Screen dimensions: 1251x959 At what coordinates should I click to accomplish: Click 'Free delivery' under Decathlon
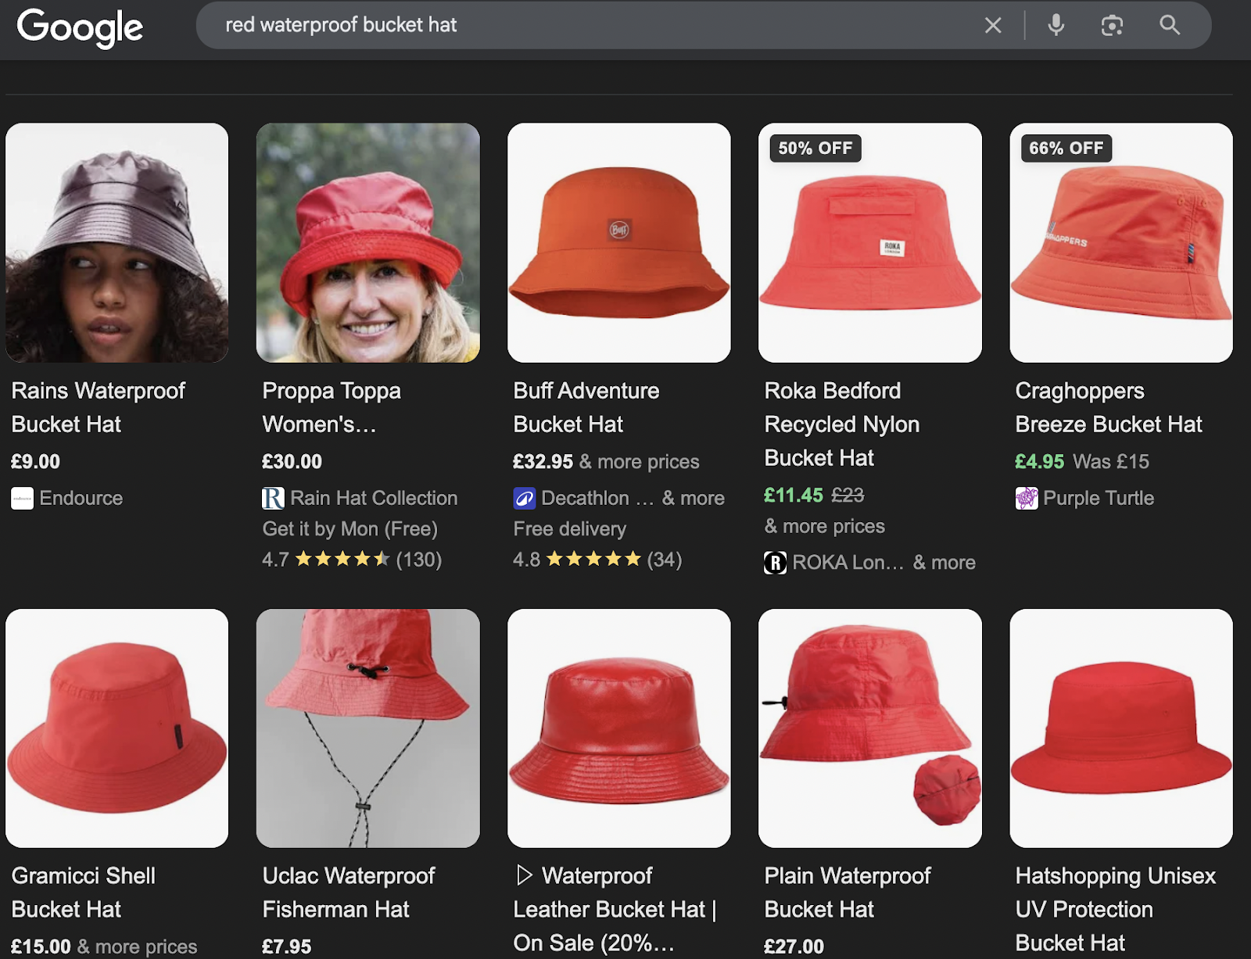569,529
